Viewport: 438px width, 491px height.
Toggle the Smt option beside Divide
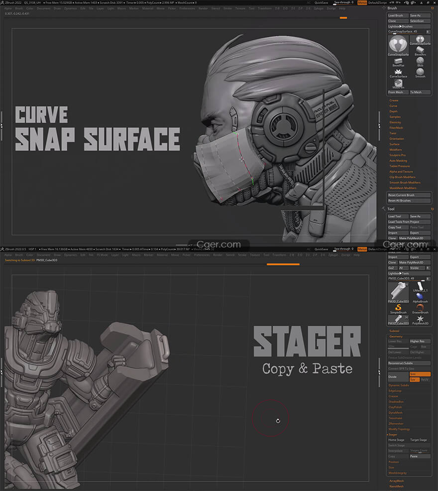point(420,374)
